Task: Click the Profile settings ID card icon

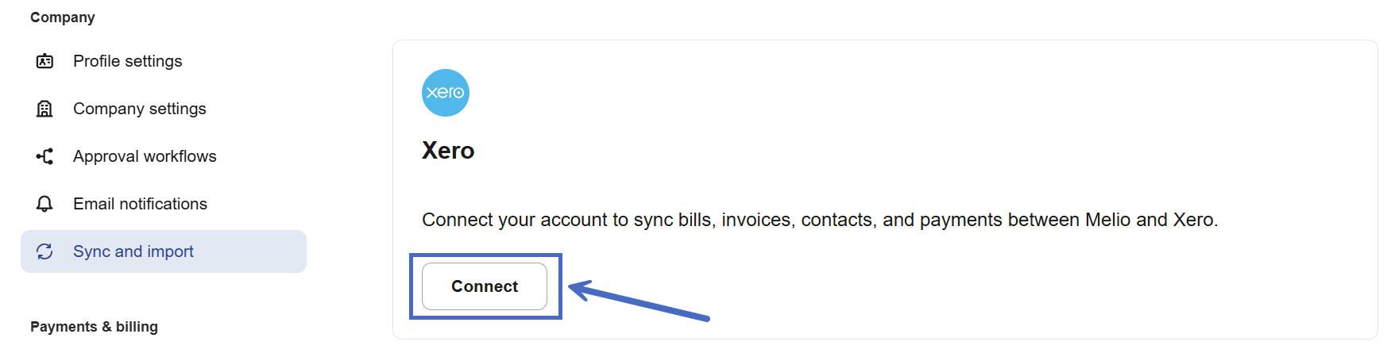Action: pos(44,61)
